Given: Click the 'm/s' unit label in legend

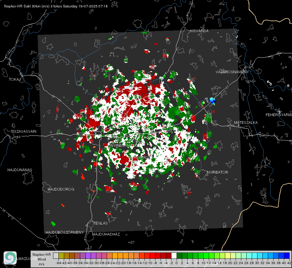Looking at the screenshot, I should (x=41, y=264).
